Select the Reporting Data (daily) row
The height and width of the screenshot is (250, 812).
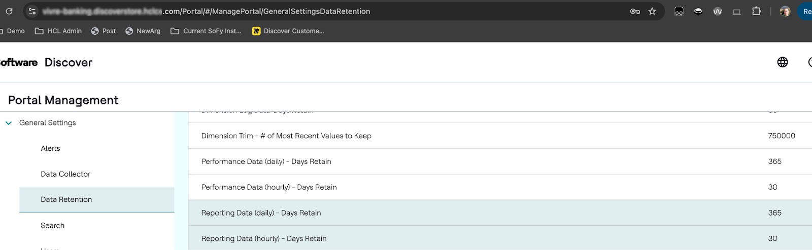click(261, 213)
